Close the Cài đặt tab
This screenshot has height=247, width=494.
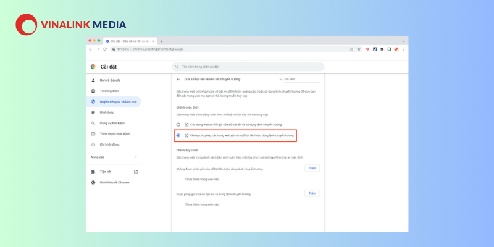coord(153,41)
